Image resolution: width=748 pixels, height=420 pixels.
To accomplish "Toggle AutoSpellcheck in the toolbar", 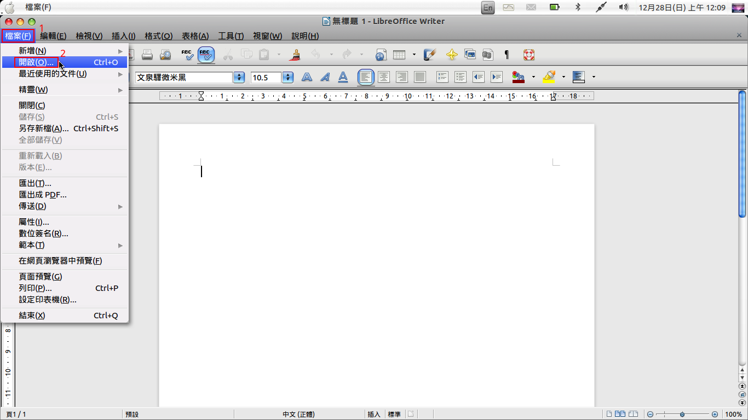I will [206, 55].
